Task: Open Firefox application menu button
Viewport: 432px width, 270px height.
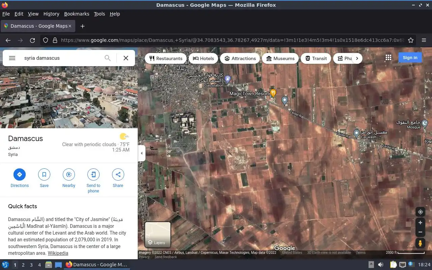Action: pos(424,40)
